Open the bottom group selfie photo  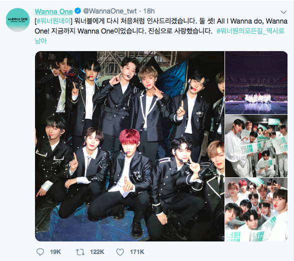point(256,209)
